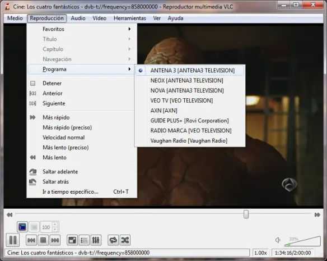Increase teletext page number stepper
Image resolution: width=327 pixels, height=261 pixels.
[x=55, y=225]
